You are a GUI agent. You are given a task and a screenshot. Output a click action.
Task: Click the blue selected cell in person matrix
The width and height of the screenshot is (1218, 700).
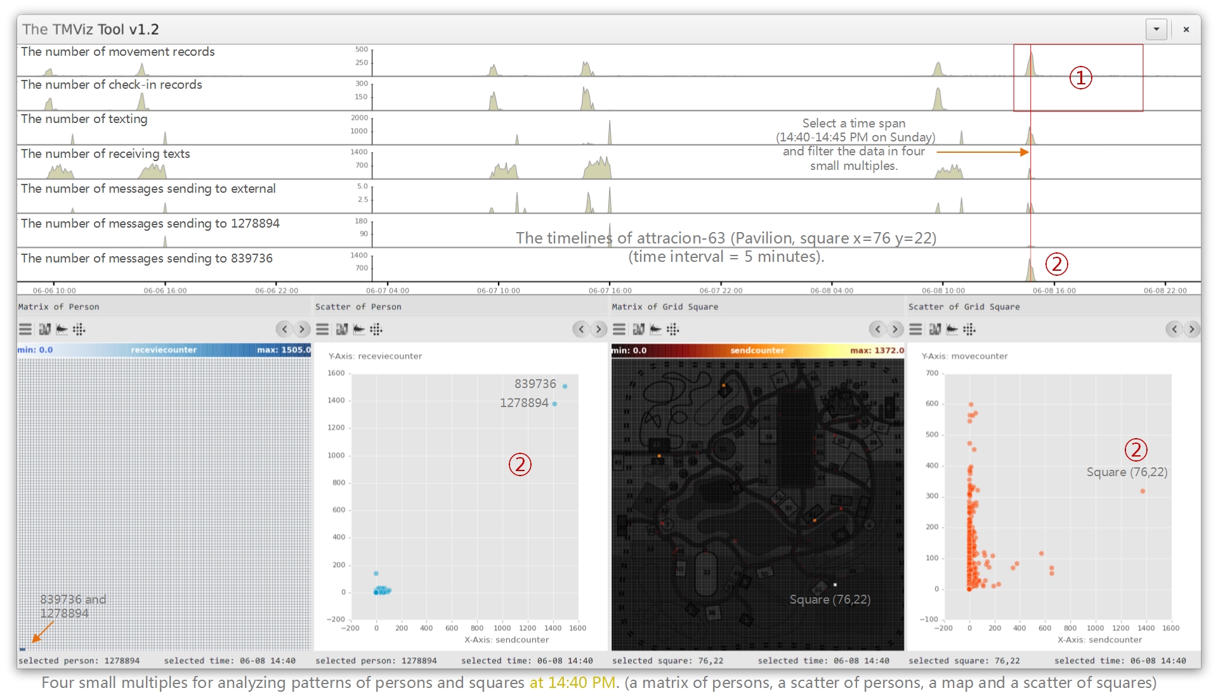23,649
